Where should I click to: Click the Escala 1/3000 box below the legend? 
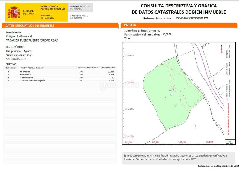point(229,143)
